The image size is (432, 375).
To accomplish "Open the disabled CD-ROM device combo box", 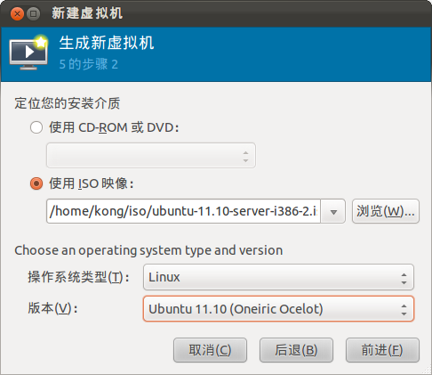I will point(151,156).
